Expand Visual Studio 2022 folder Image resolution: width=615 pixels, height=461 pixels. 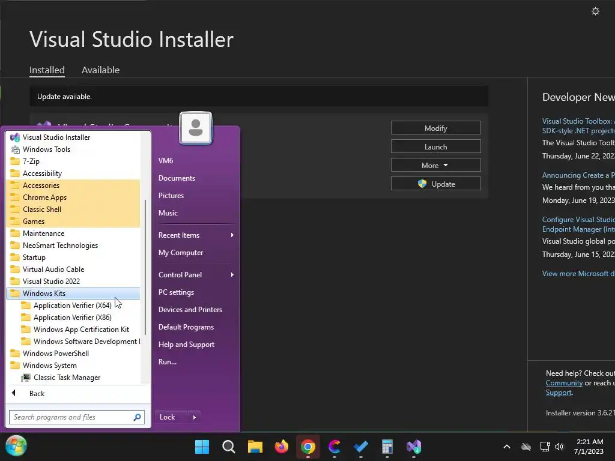coord(73,282)
